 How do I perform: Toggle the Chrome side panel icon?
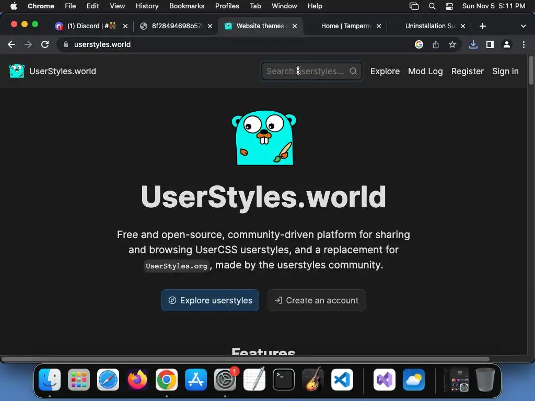(490, 44)
